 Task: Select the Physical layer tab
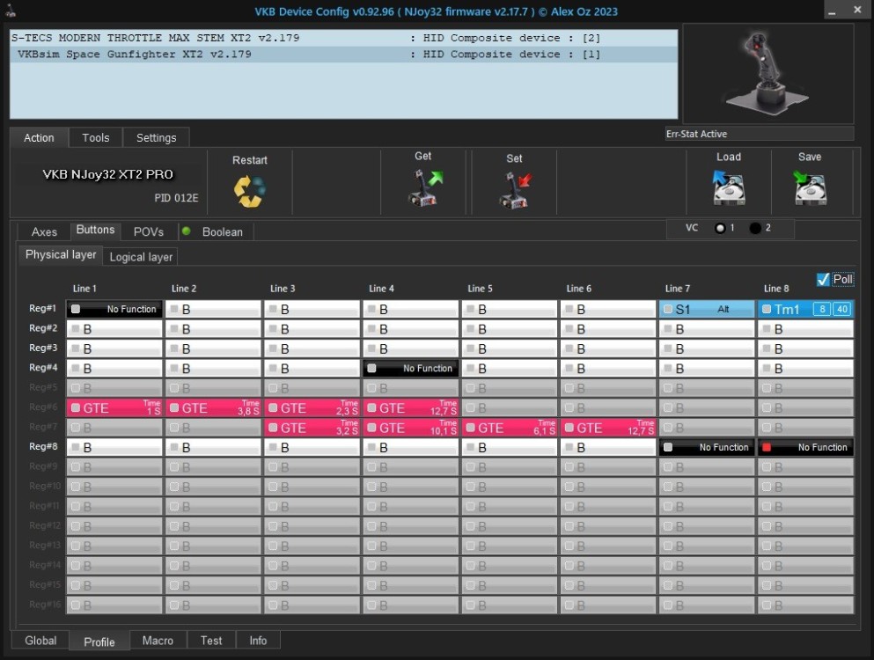(60, 254)
